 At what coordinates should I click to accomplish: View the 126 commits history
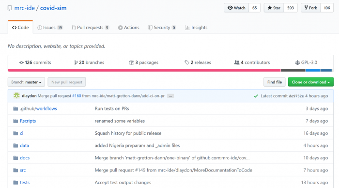tap(35, 63)
